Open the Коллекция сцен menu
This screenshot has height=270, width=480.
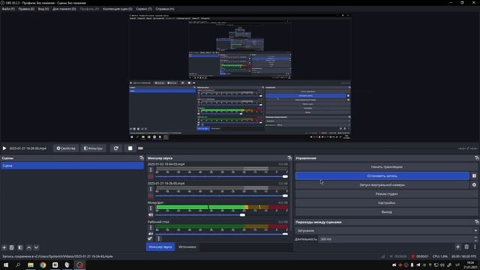[x=118, y=9]
